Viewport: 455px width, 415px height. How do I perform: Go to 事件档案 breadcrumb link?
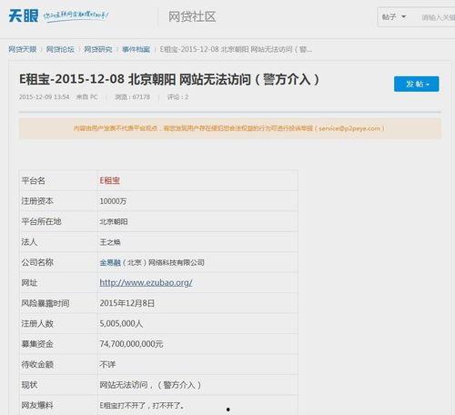point(136,49)
